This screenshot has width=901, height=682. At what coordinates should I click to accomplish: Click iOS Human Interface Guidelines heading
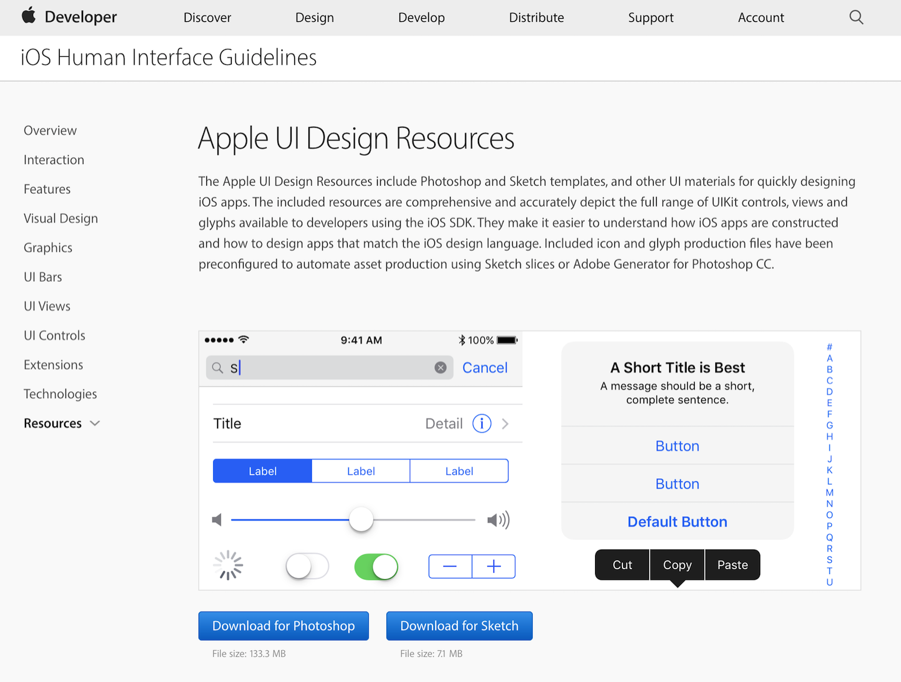(169, 57)
